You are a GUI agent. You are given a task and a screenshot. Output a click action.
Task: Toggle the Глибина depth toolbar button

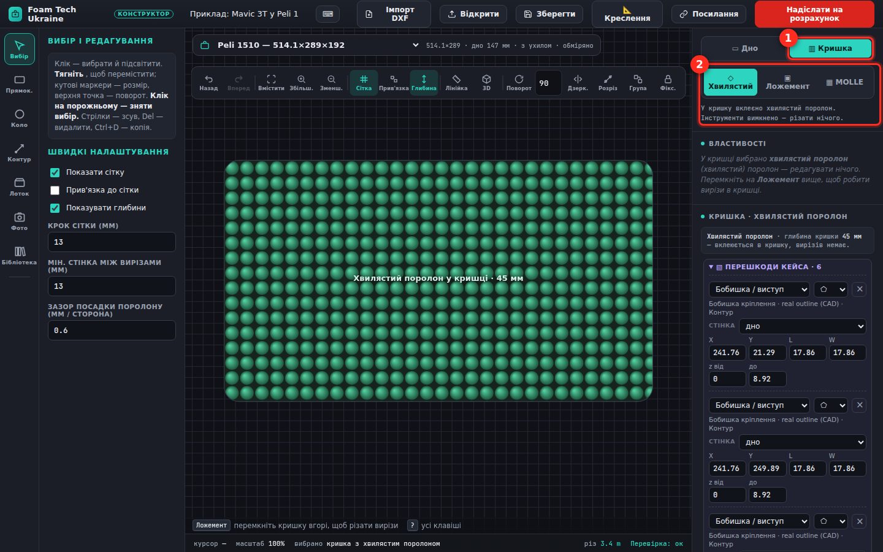point(424,83)
